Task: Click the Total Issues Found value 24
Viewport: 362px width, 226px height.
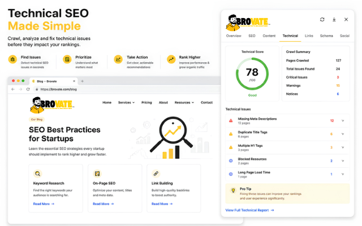Action: 338,69
